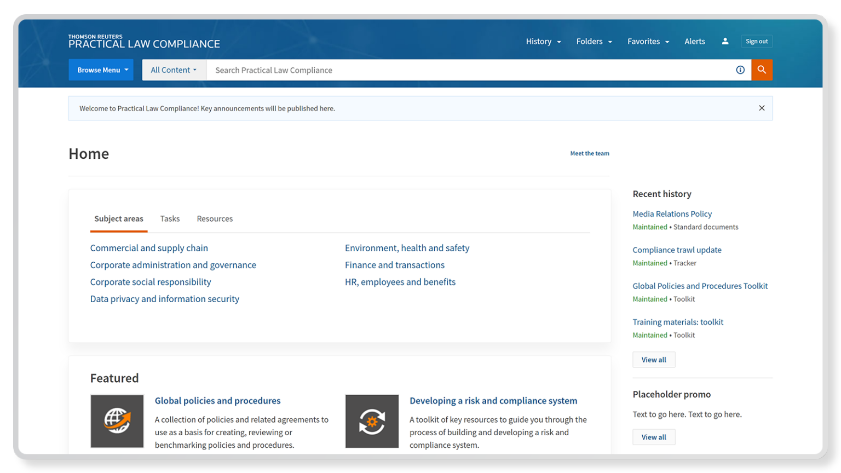This screenshot has height=473, width=841.
Task: Expand the History menu
Action: 543,42
